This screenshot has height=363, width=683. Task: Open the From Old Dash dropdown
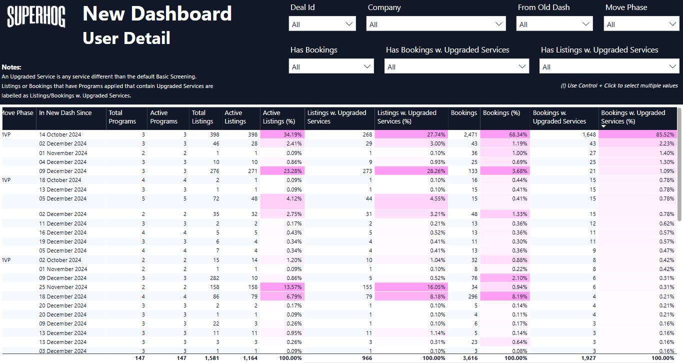pos(554,24)
